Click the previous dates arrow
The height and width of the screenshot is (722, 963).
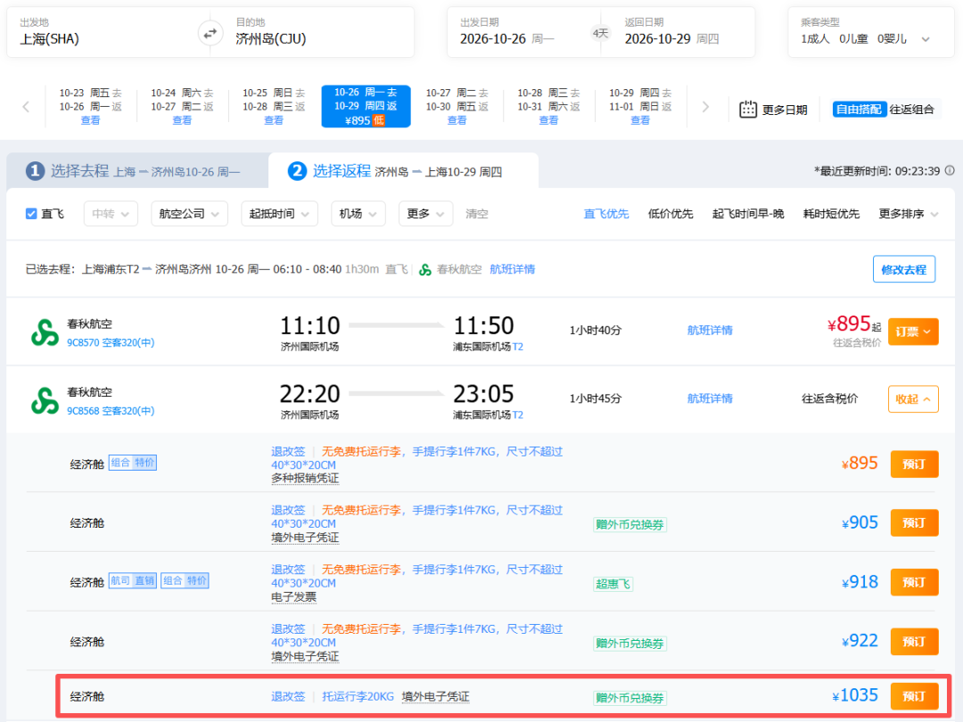click(26, 107)
